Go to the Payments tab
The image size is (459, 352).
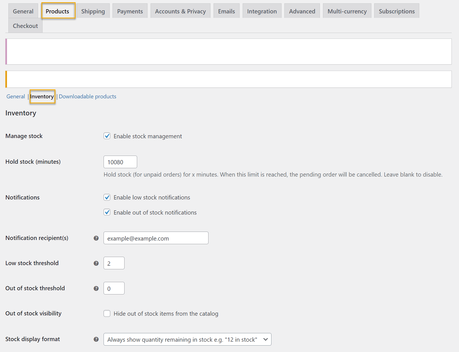[130, 11]
